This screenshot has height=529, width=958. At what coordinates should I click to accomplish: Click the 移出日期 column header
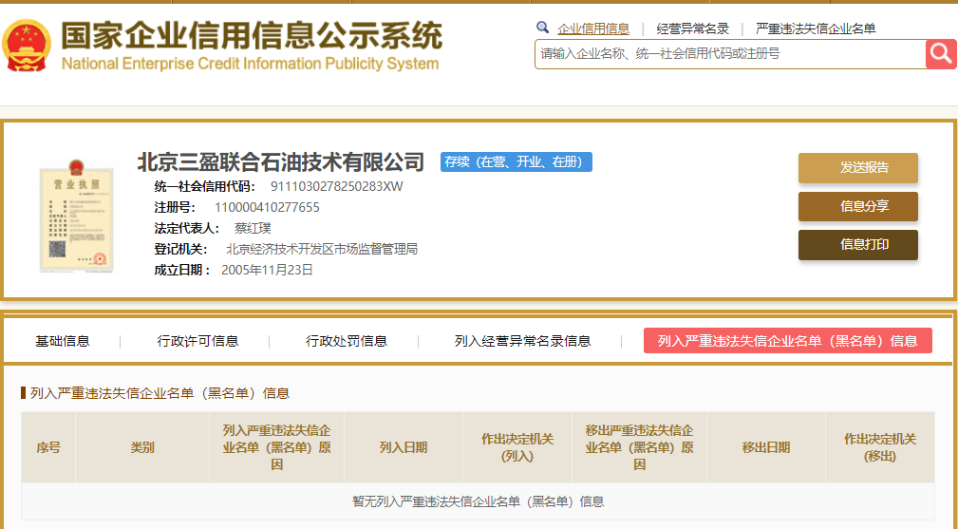click(x=766, y=447)
